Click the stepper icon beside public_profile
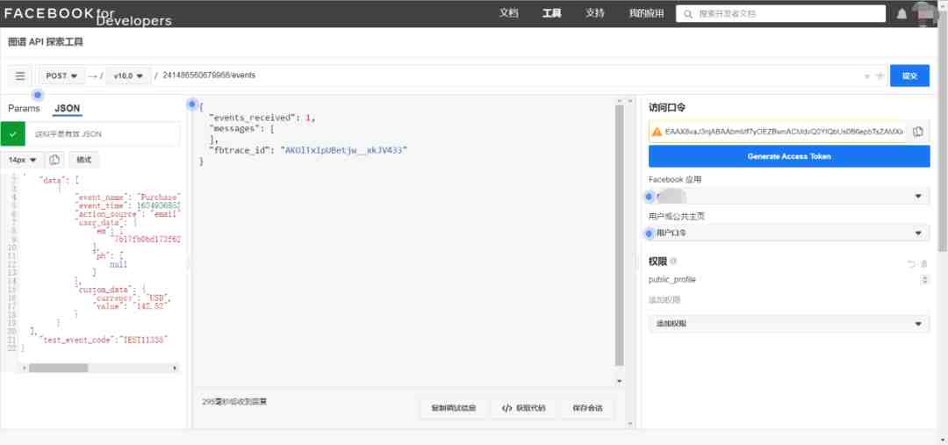Image resolution: width=948 pixels, height=445 pixels. click(x=924, y=279)
